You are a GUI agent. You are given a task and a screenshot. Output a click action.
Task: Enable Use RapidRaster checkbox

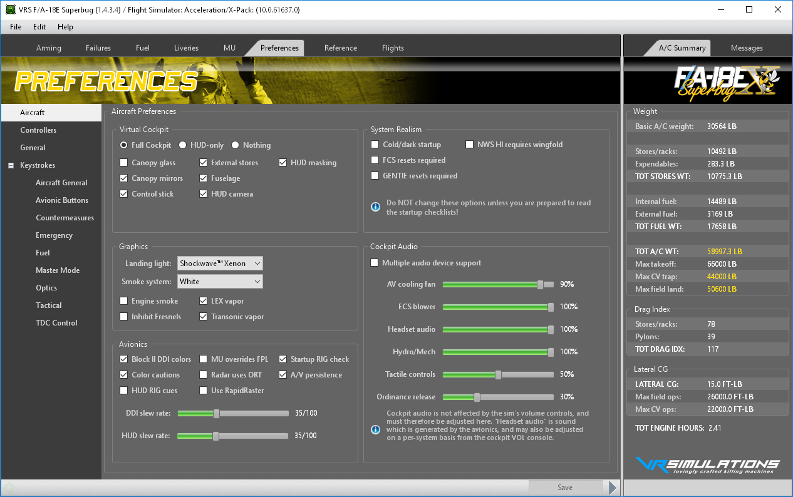tap(204, 391)
